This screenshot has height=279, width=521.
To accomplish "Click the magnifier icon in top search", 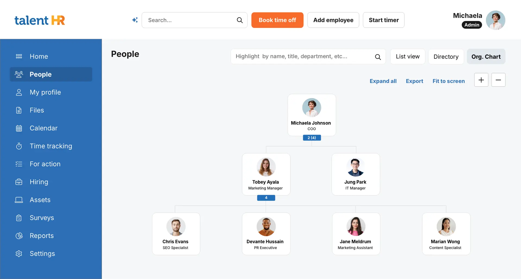I will 240,20.
